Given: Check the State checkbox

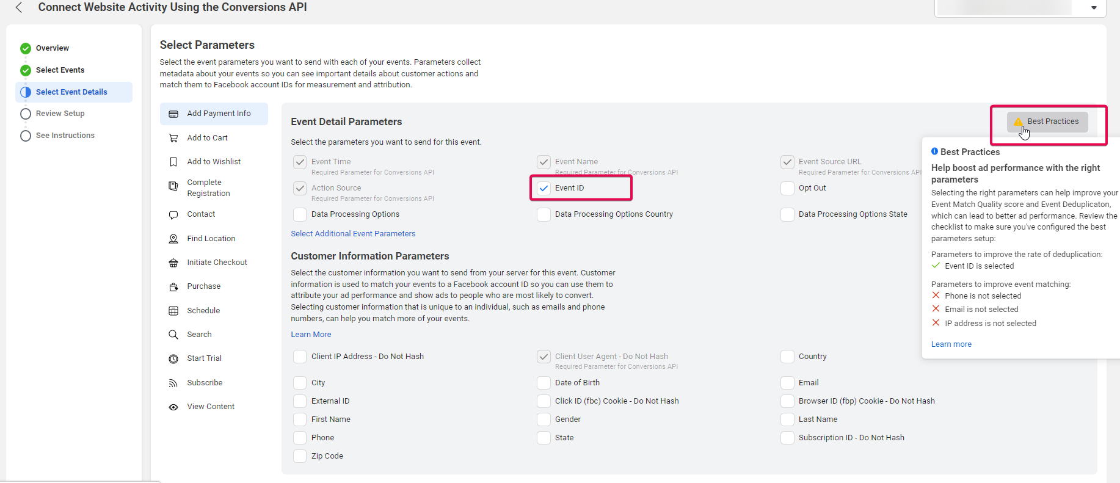Looking at the screenshot, I should (544, 438).
